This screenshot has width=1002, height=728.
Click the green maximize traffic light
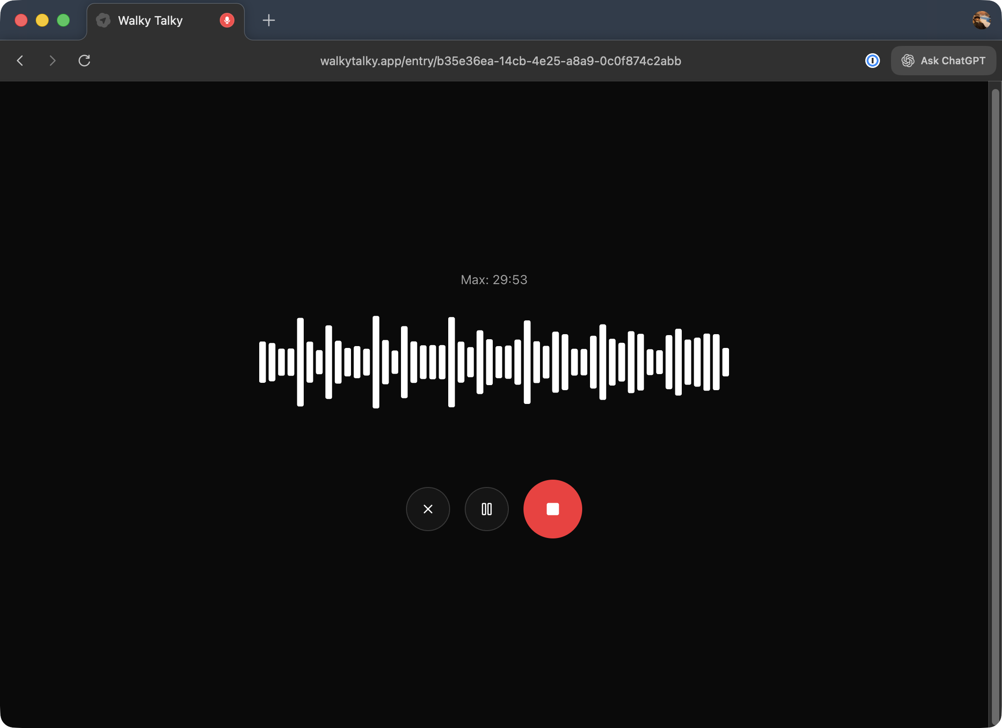pyautogui.click(x=63, y=20)
